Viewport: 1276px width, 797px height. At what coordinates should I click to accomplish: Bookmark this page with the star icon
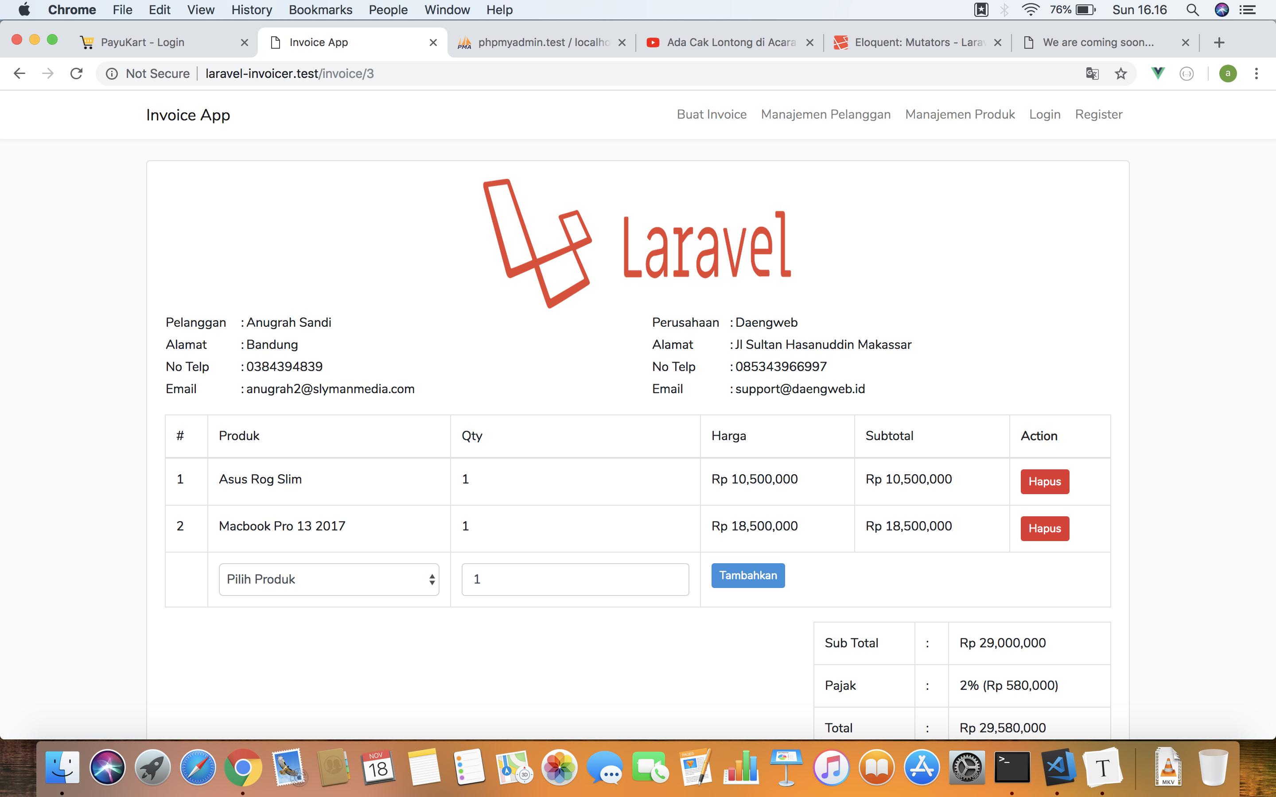pos(1121,74)
